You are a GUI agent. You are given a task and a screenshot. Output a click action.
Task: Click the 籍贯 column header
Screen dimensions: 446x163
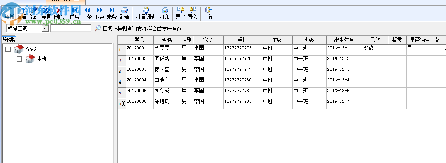(397, 40)
